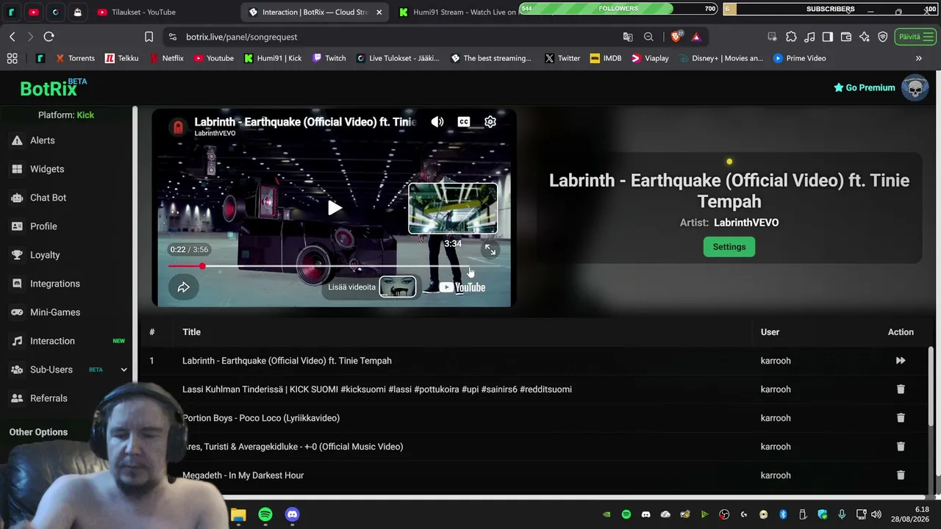This screenshot has width=941, height=529.
Task: Click the video progress bar red scrubber
Action: (202, 266)
